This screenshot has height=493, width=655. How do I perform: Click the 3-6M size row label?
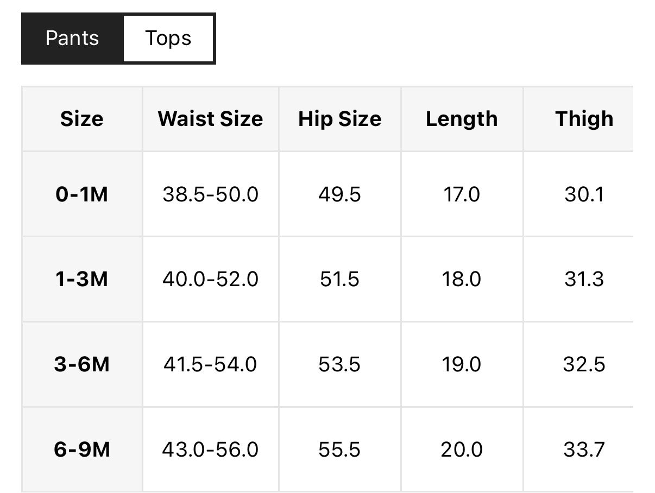click(82, 364)
